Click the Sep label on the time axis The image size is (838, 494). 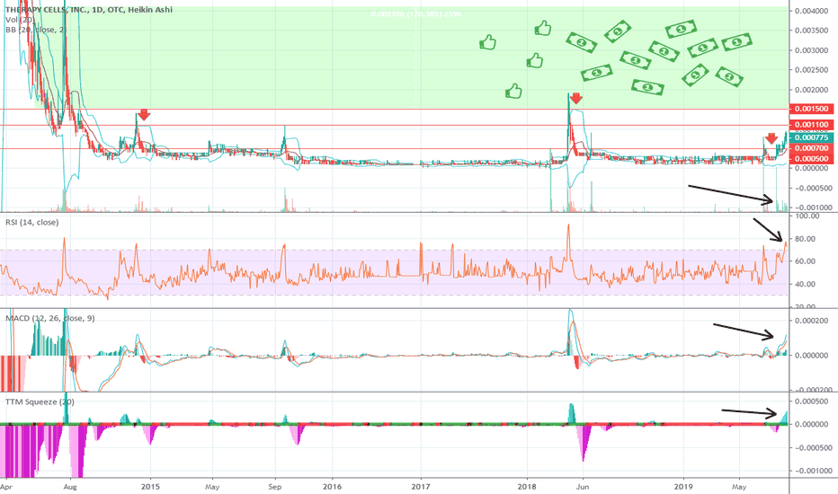[275, 487]
